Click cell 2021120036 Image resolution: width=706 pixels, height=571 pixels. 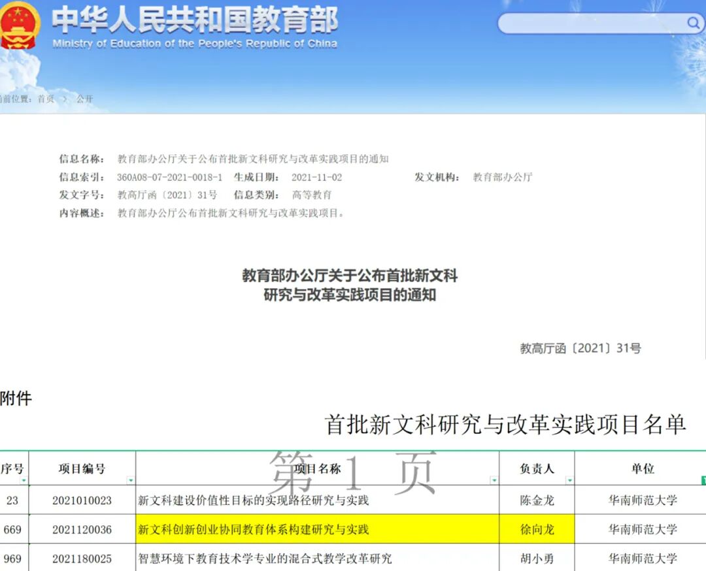(82, 530)
